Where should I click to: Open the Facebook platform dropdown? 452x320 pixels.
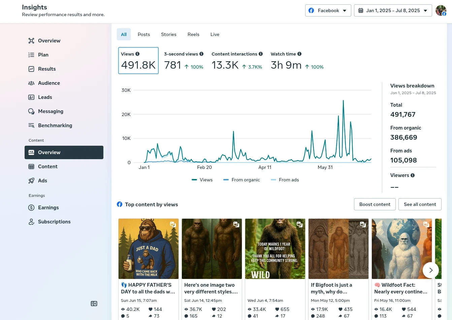[x=328, y=10]
